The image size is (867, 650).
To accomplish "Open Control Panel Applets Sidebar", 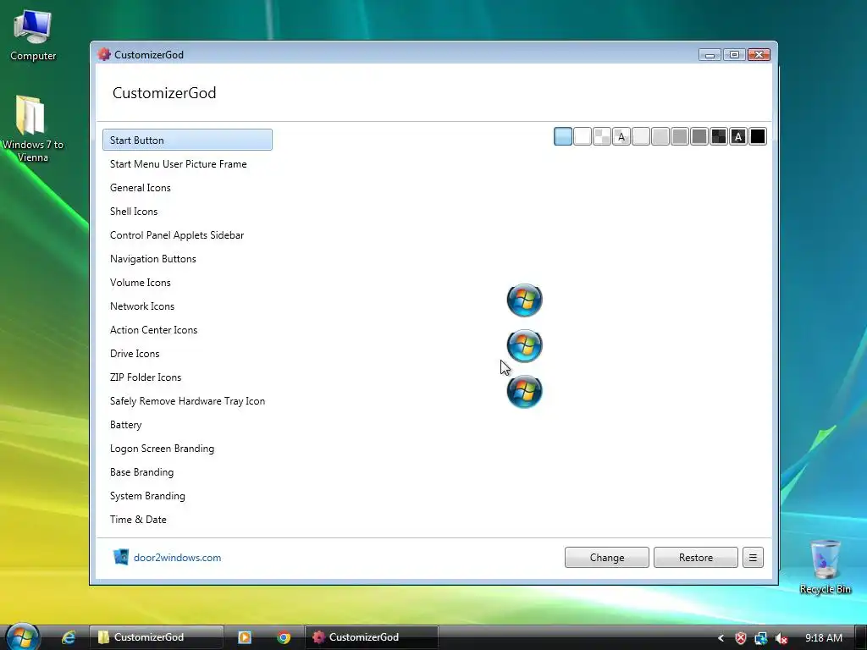I will click(x=177, y=235).
